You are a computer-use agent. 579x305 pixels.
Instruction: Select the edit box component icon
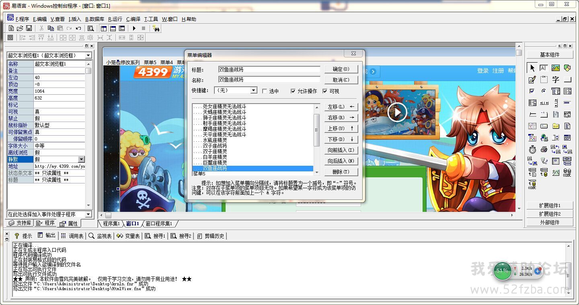pos(544,68)
